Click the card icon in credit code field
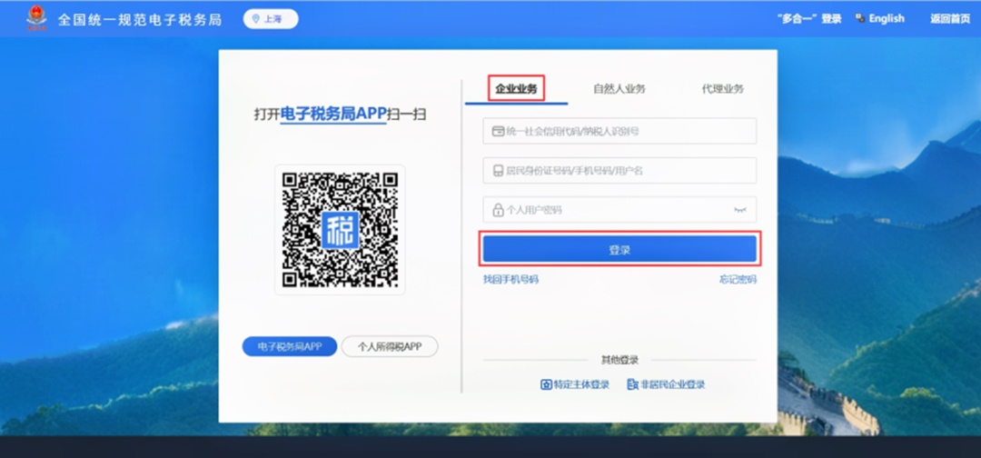Screen dimensions: 981x458 (x=498, y=132)
